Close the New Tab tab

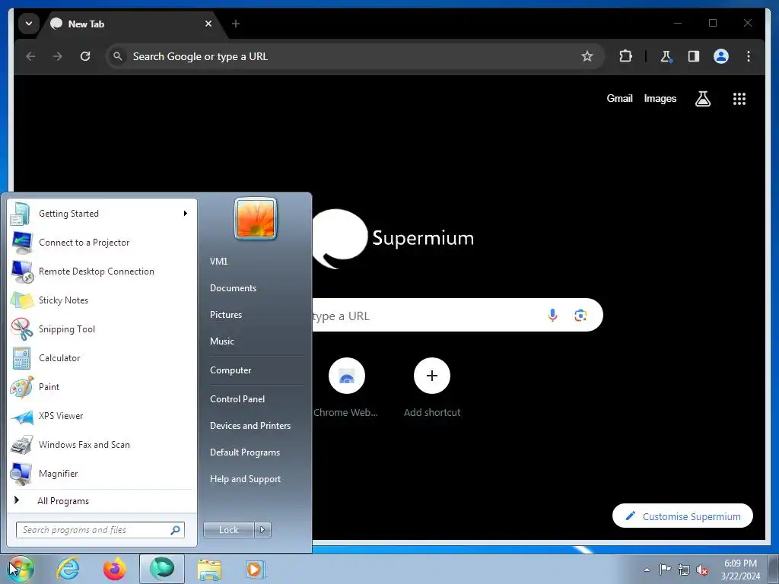pyautogui.click(x=208, y=24)
